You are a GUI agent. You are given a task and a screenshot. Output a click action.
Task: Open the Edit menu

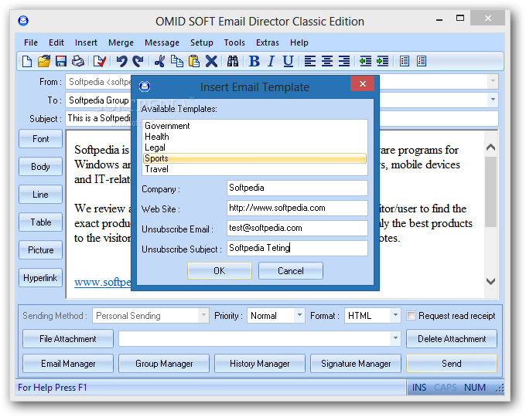(56, 42)
